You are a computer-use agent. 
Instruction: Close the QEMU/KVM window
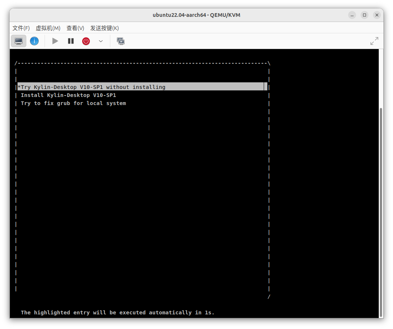pos(377,15)
